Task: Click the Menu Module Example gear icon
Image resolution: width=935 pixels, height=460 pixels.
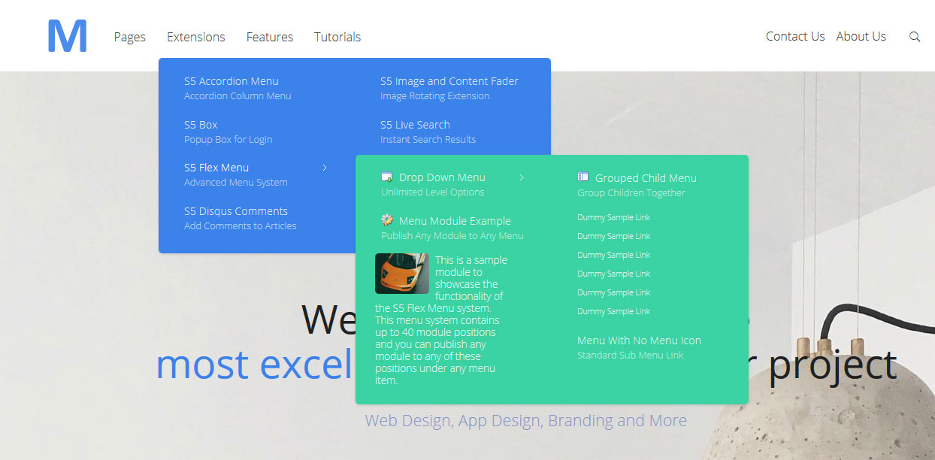Action: coord(387,220)
